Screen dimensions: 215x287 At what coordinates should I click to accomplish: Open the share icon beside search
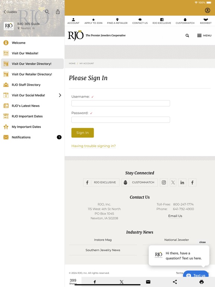point(58,12)
